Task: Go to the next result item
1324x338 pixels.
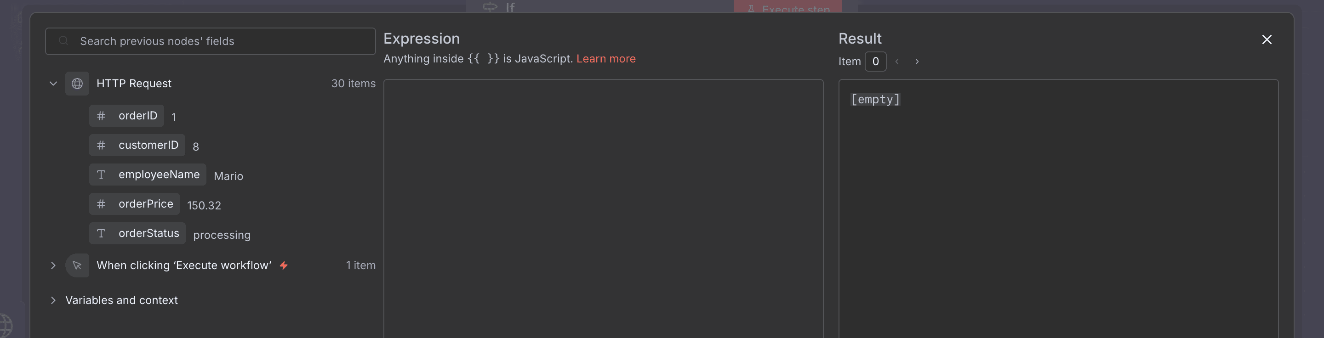Action: 917,62
